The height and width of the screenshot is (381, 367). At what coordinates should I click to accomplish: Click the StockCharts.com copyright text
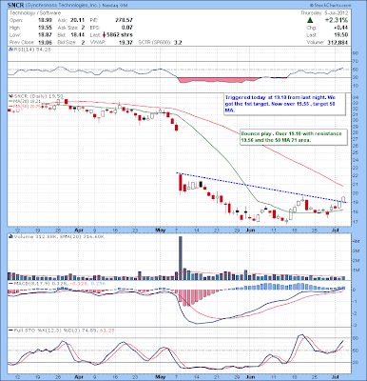(x=331, y=6)
